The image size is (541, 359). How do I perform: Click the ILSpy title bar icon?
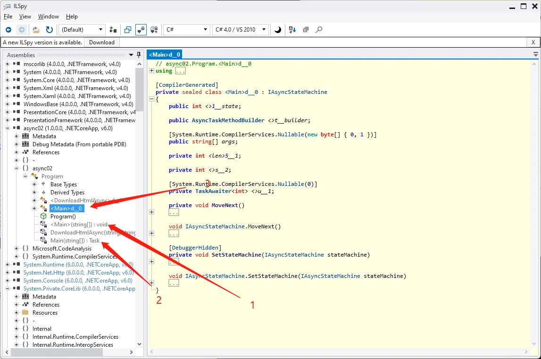pos(7,6)
